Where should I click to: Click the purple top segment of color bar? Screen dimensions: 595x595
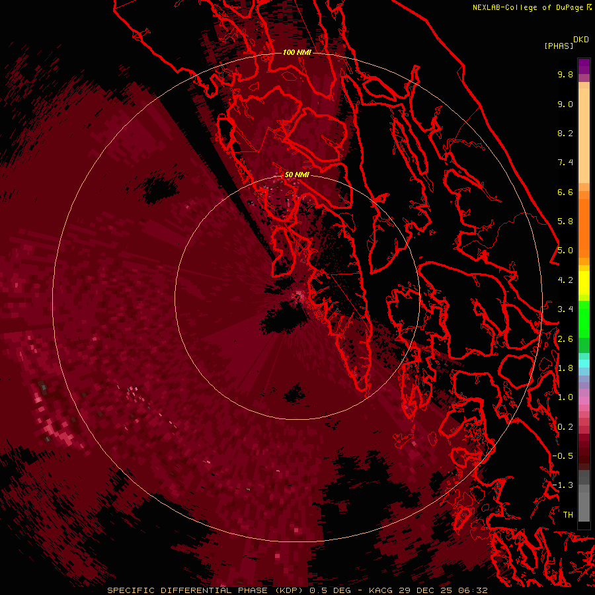pos(584,66)
